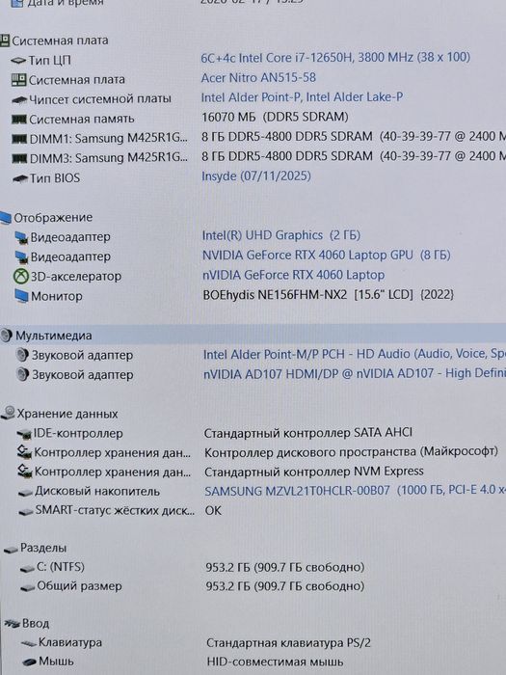
Task: Select the DIMM3: Samsung M425R1G... field label
Action: pos(108,158)
